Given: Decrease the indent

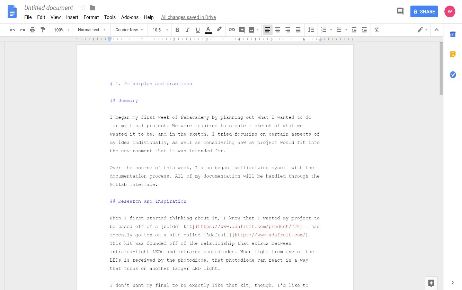Looking at the screenshot, I should (x=354, y=30).
